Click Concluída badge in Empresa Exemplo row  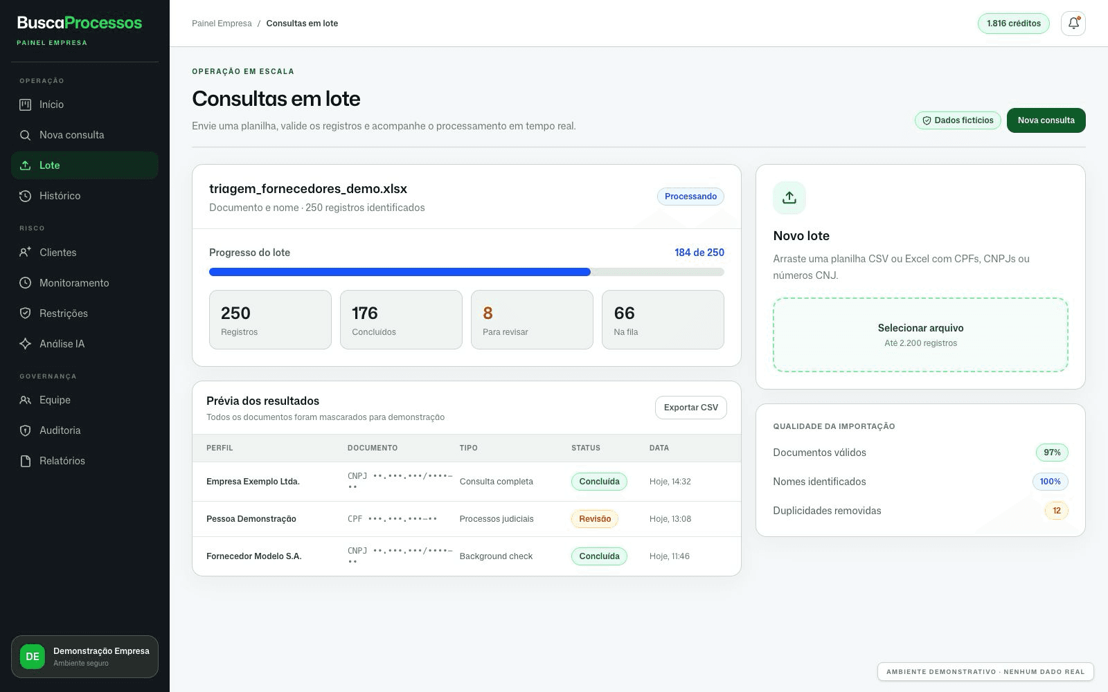pyautogui.click(x=599, y=482)
